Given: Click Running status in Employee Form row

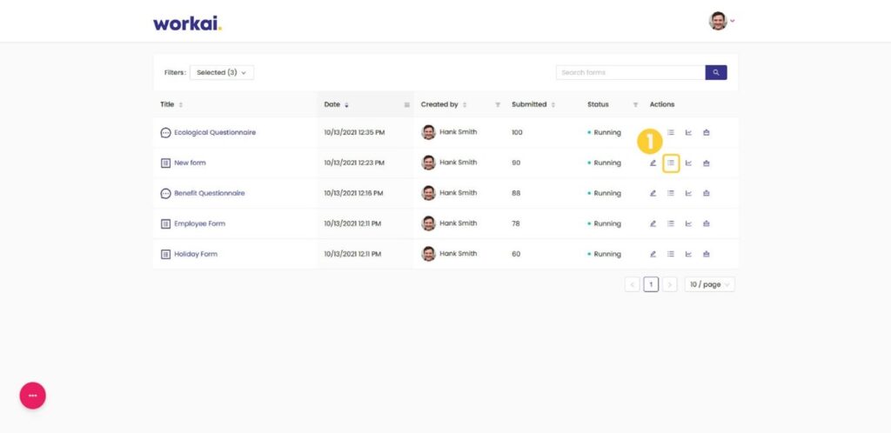Looking at the screenshot, I should point(605,223).
